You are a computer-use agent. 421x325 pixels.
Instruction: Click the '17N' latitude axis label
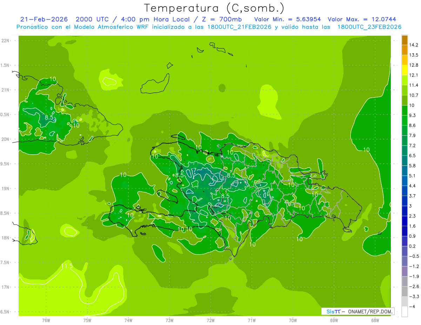pos(5,287)
